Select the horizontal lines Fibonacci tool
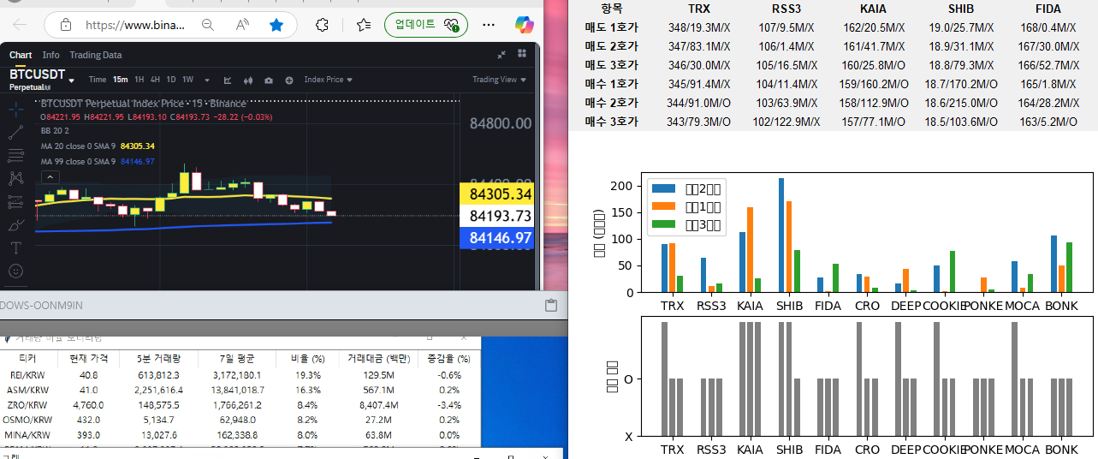This screenshot has width=1098, height=459. point(16,156)
